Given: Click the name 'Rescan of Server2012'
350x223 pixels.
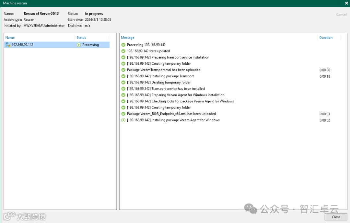Looking at the screenshot, I should (x=41, y=14).
